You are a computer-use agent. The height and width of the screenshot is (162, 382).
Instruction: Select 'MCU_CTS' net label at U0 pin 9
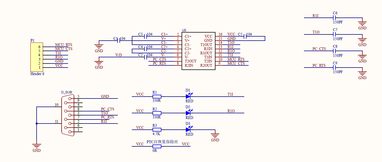click(236, 63)
